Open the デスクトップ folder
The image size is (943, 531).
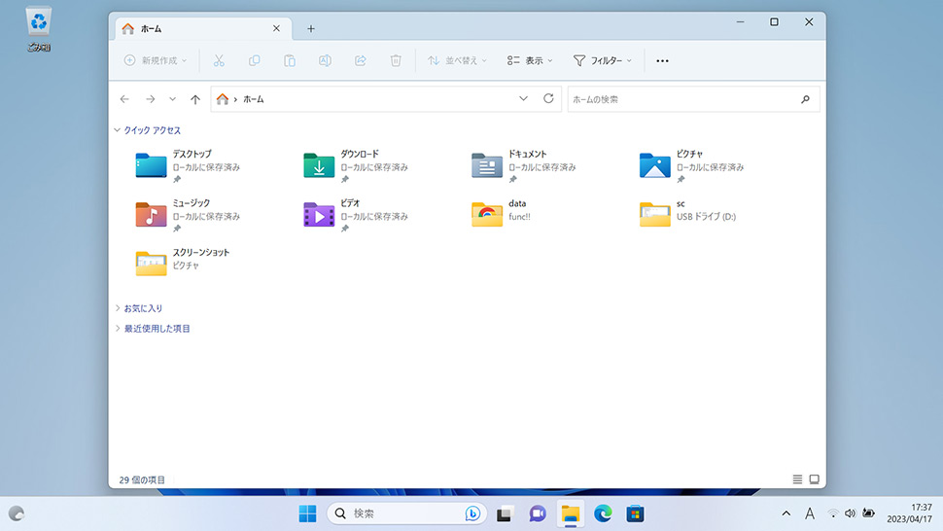(188, 165)
